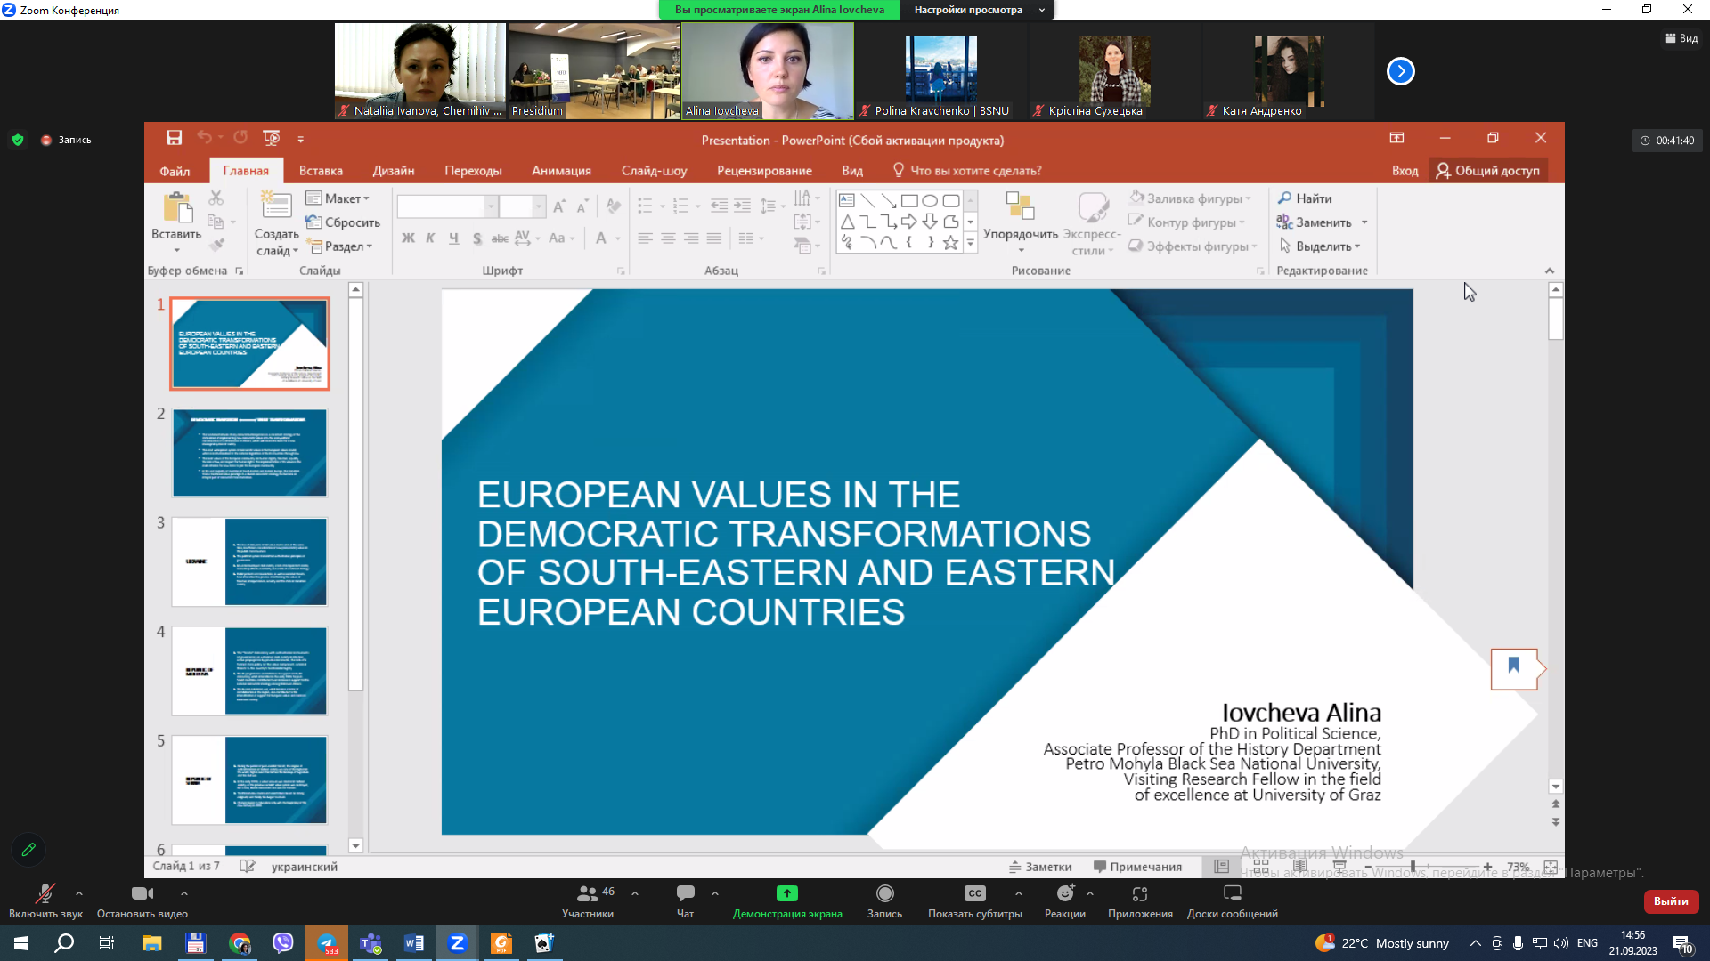1710x961 pixels.
Task: Expand audio options arrow beside microphone
Action: click(x=79, y=893)
